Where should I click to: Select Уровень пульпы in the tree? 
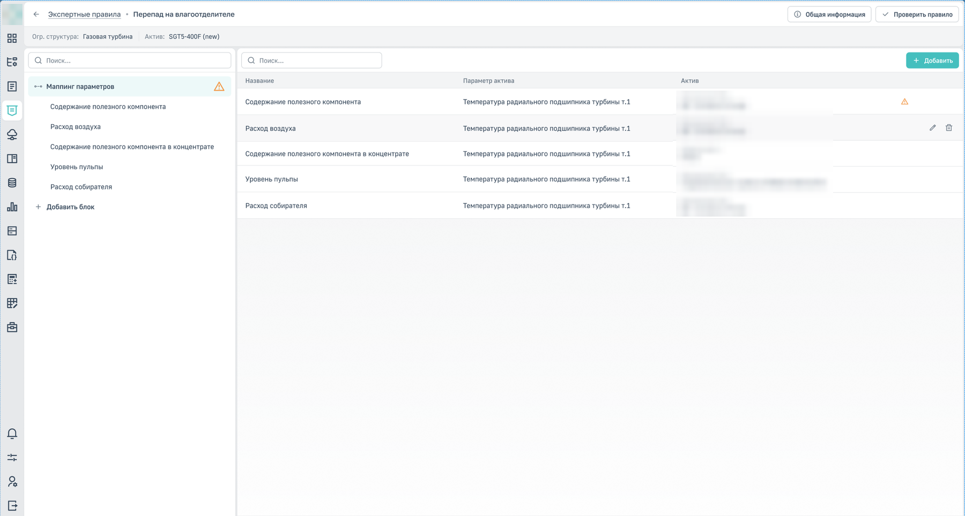point(77,167)
